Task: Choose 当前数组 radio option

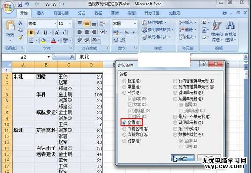Action: [x=124, y=135]
